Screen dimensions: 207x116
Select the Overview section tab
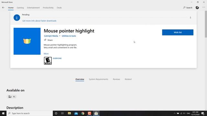(80, 79)
